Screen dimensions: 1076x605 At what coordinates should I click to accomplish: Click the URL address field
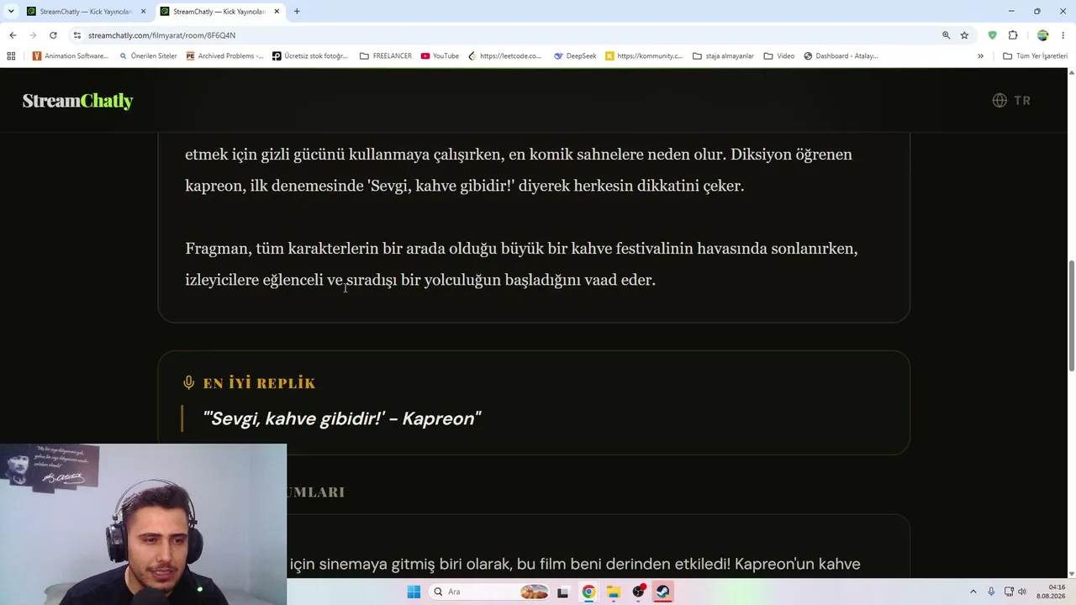tap(504, 35)
